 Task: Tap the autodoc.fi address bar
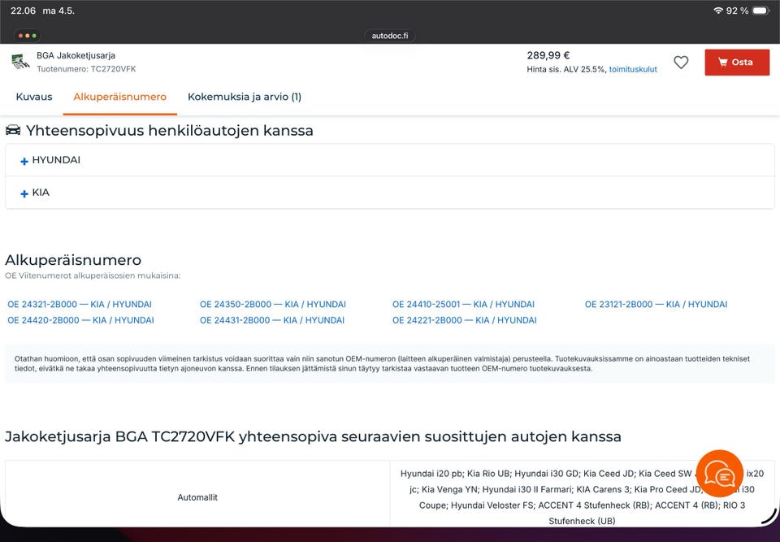pos(389,36)
